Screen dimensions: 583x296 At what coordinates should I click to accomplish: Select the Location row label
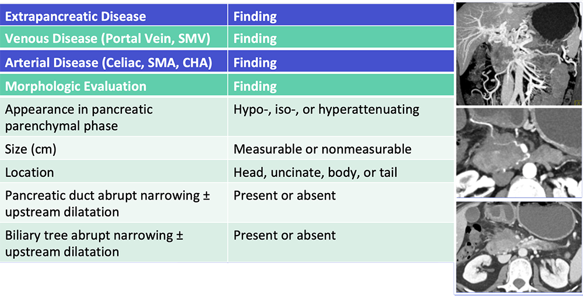pos(114,172)
